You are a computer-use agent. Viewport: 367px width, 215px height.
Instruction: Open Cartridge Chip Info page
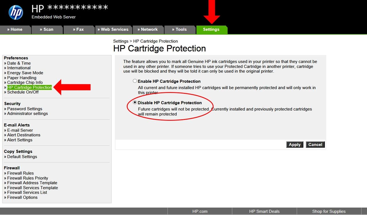click(25, 82)
